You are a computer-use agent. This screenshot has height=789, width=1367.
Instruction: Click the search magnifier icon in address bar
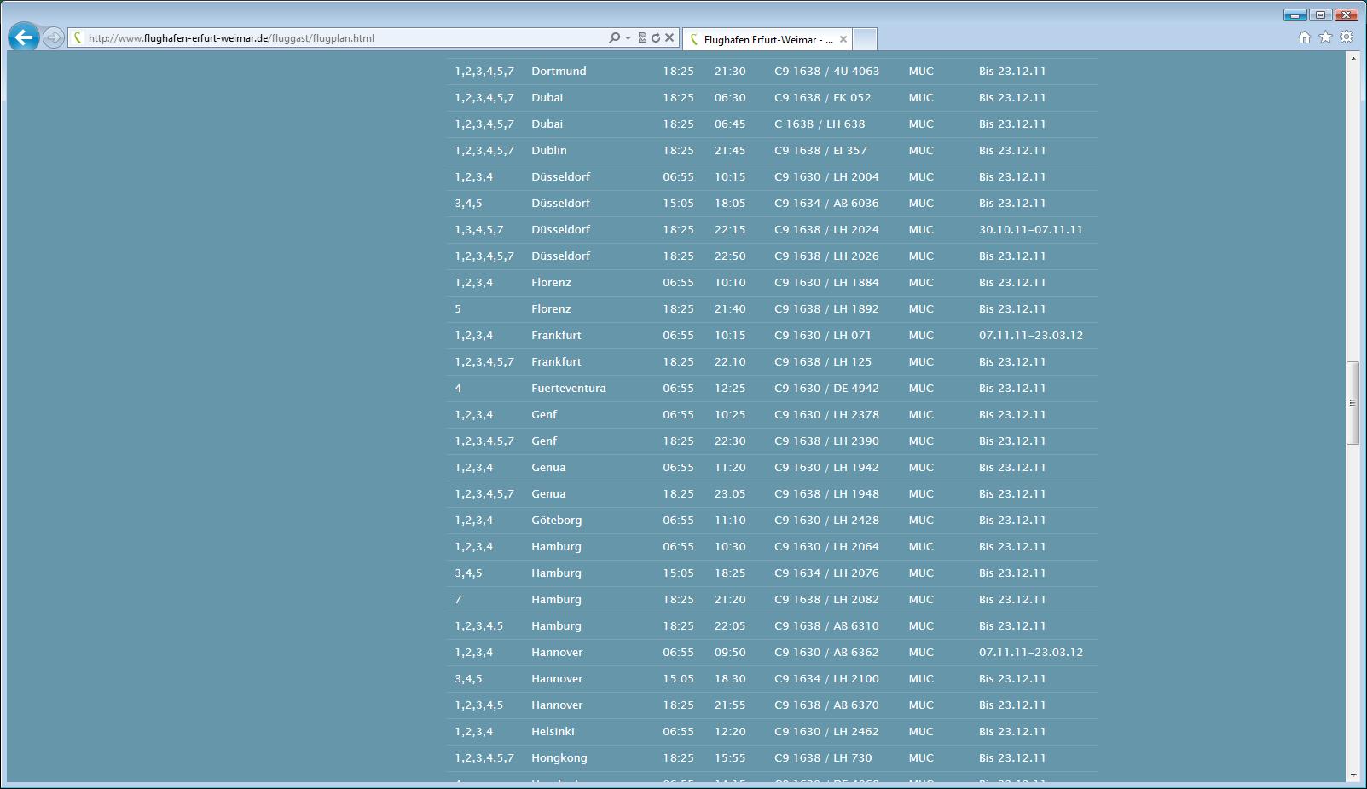tap(614, 37)
